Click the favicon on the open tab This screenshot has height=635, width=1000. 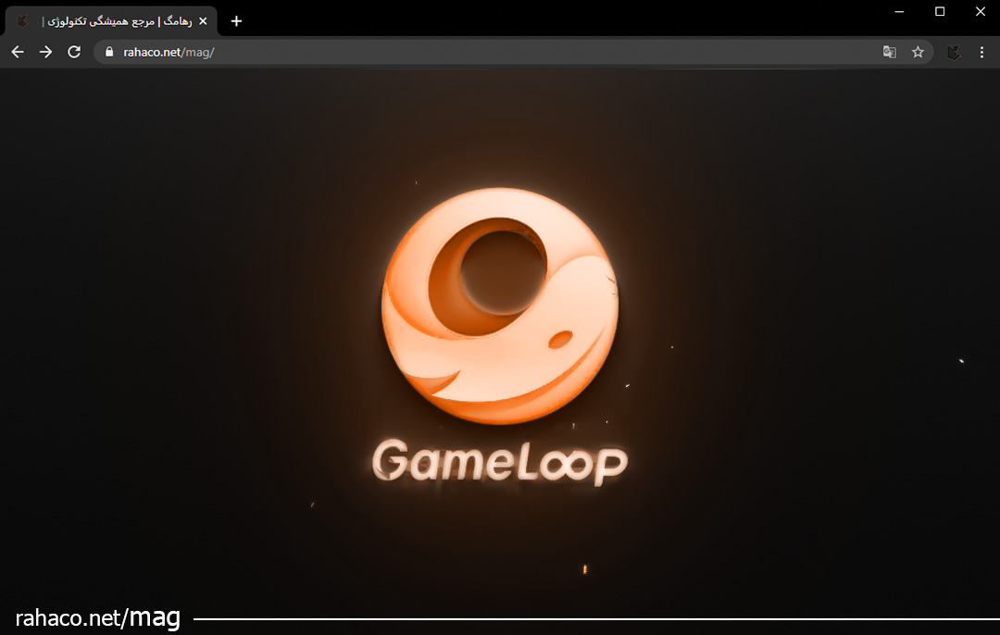point(22,20)
